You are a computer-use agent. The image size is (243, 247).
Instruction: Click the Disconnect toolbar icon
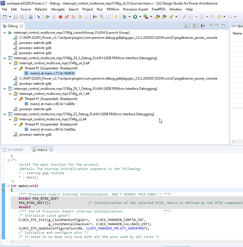pos(67,17)
